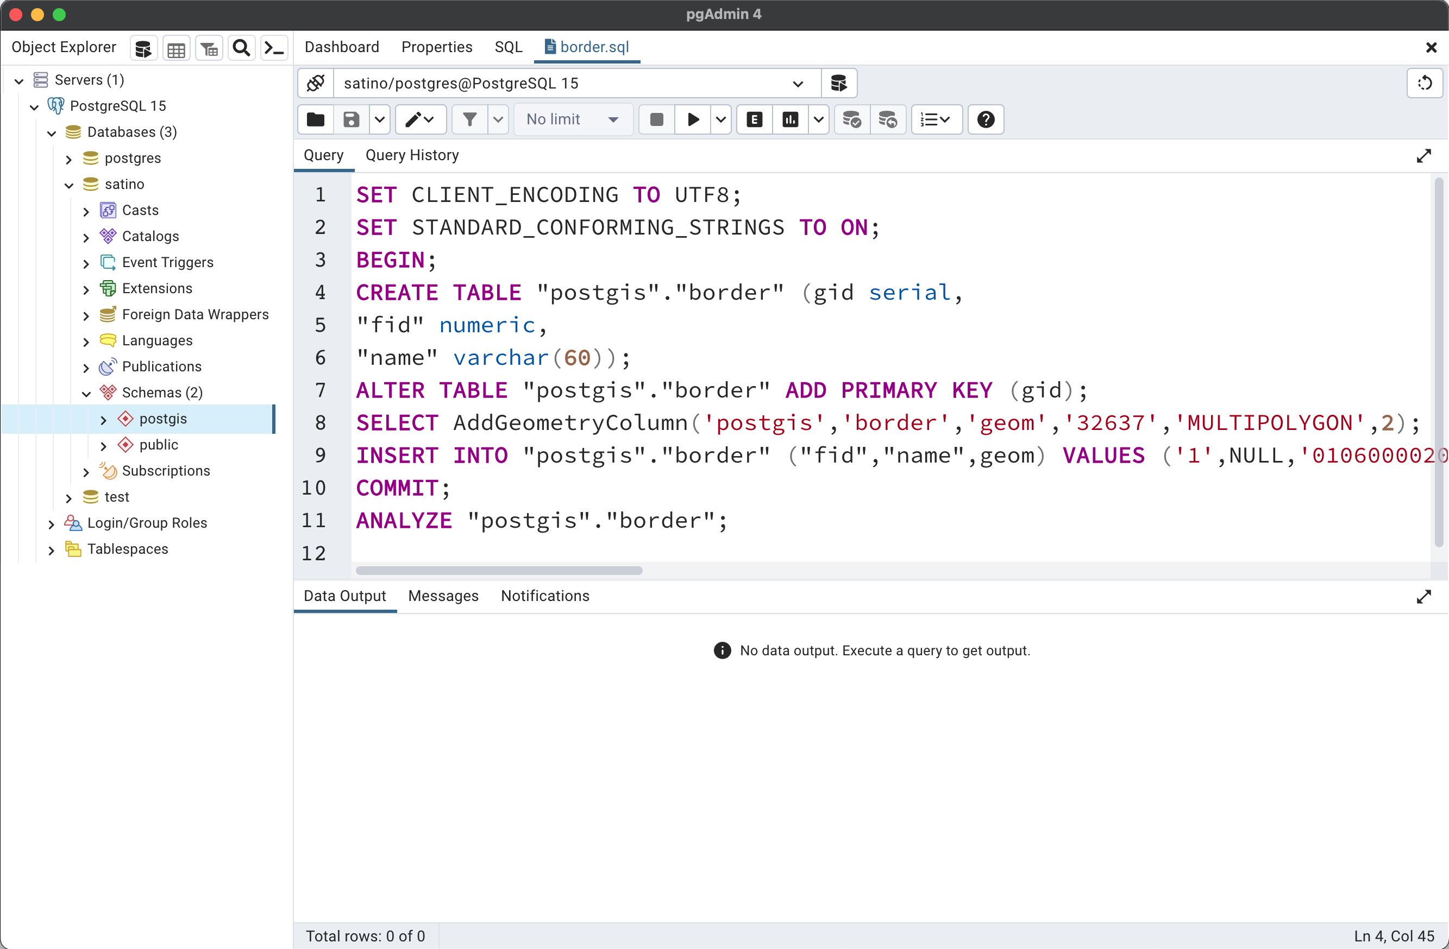Click the Help question mark button
The image size is (1449, 949).
(986, 119)
